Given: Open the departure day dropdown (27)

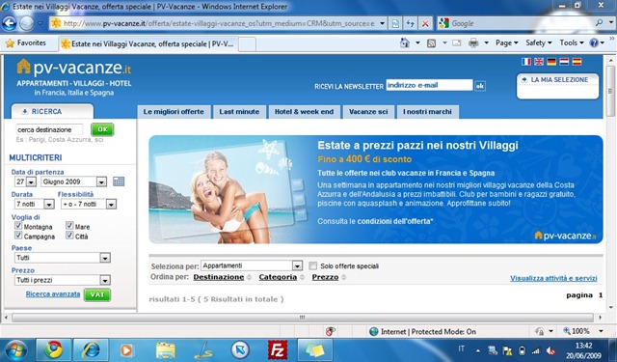Looking at the screenshot, I should 32,182.
